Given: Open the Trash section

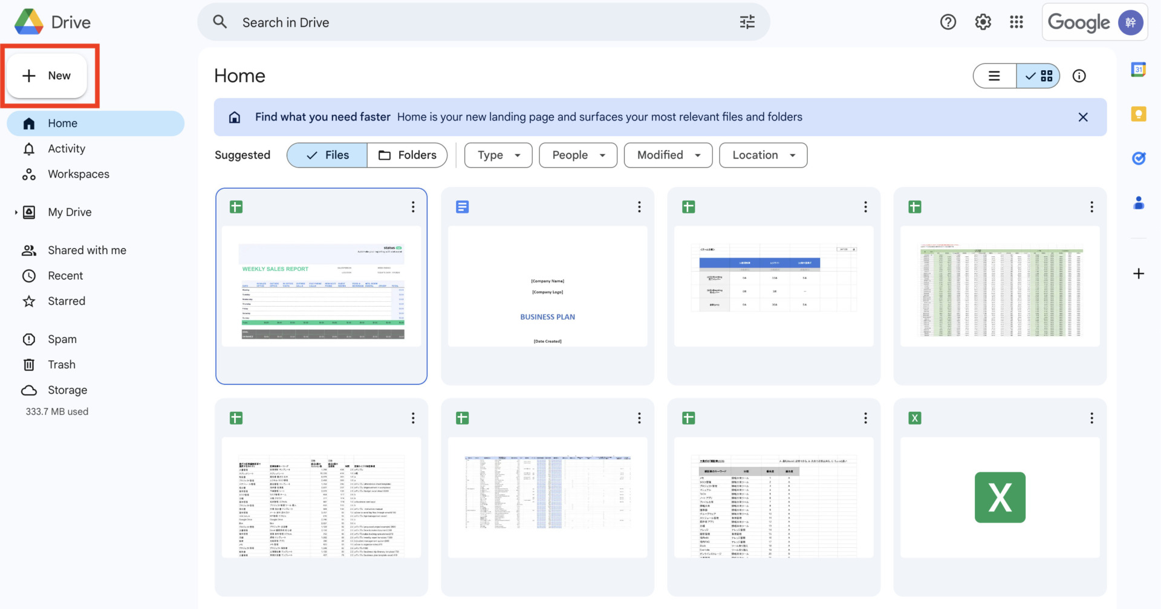Looking at the screenshot, I should click(x=62, y=365).
